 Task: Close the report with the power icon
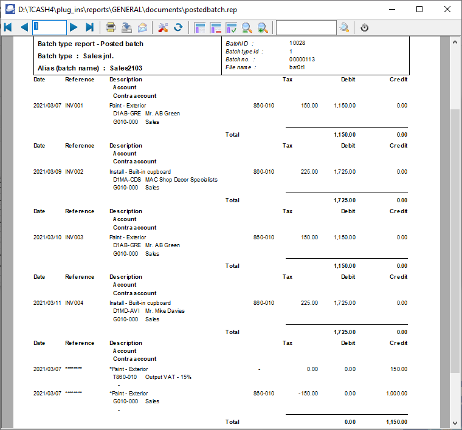(364, 27)
